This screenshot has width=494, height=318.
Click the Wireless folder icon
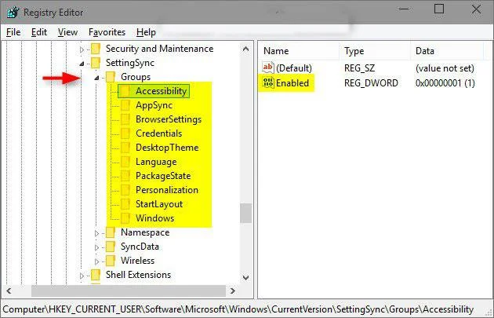pyautogui.click(x=111, y=261)
